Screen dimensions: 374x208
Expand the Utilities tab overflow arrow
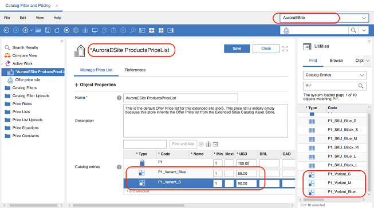(x=368, y=61)
